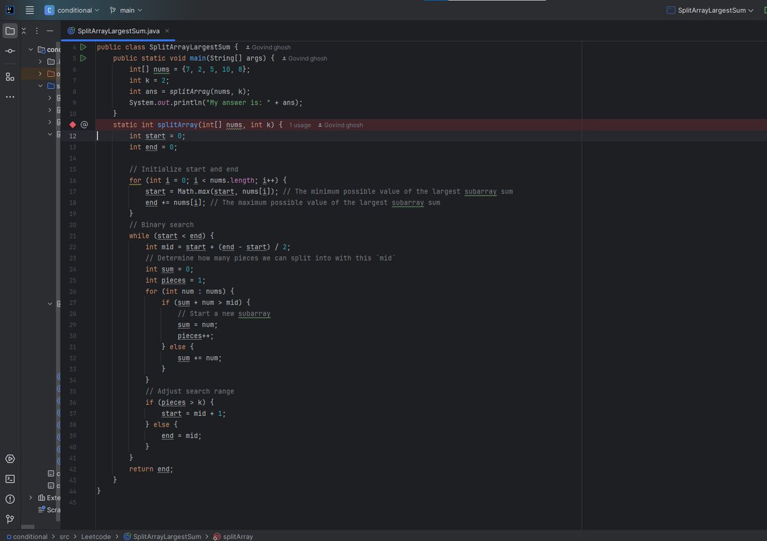Open project panel options menu

[x=36, y=31]
